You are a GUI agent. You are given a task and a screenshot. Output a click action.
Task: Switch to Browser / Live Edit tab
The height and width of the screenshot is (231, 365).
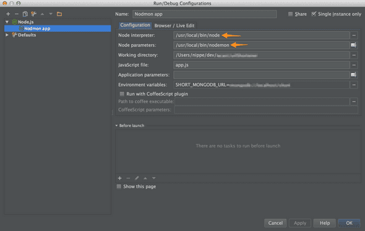click(174, 25)
